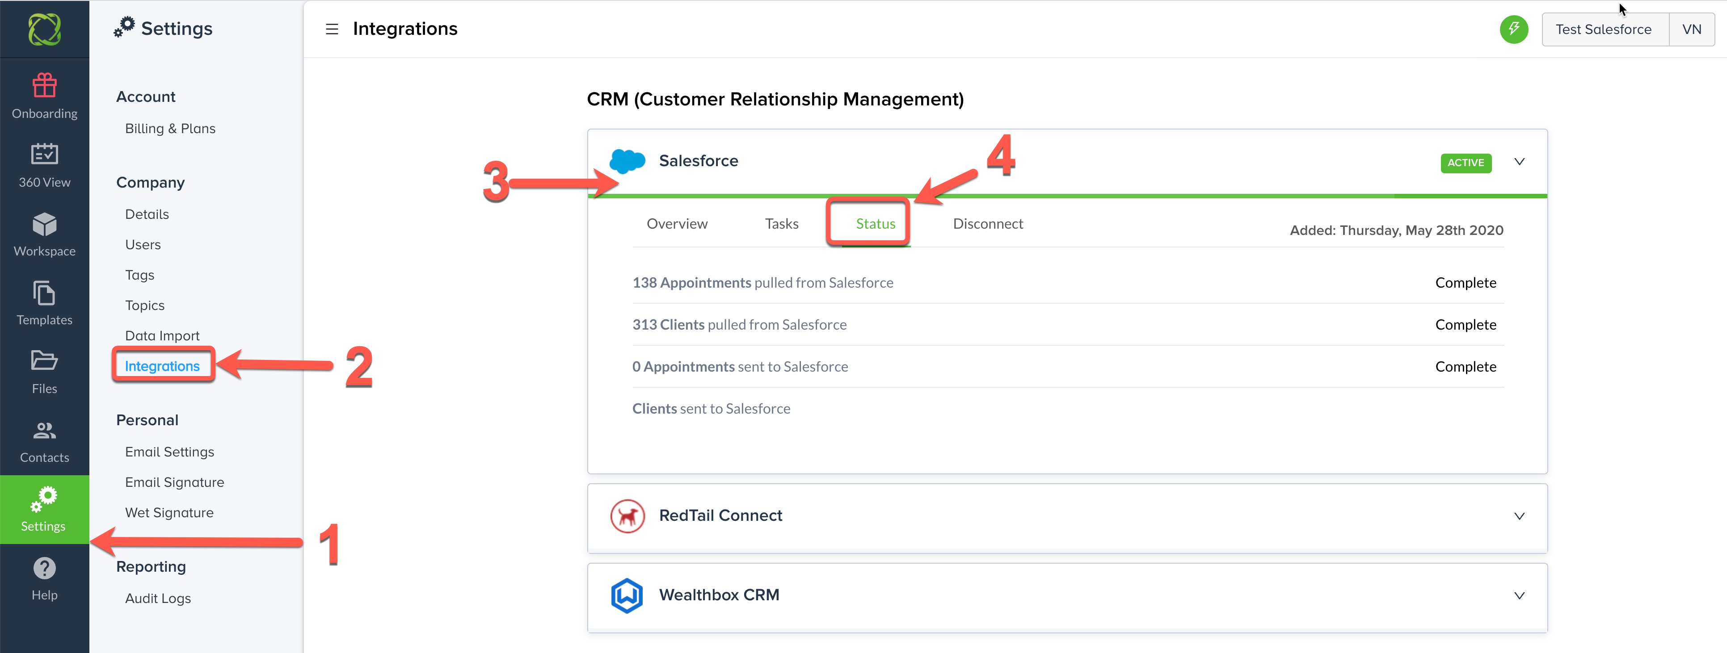The image size is (1727, 653).
Task: Open the Onboarding gift icon
Action: click(44, 85)
